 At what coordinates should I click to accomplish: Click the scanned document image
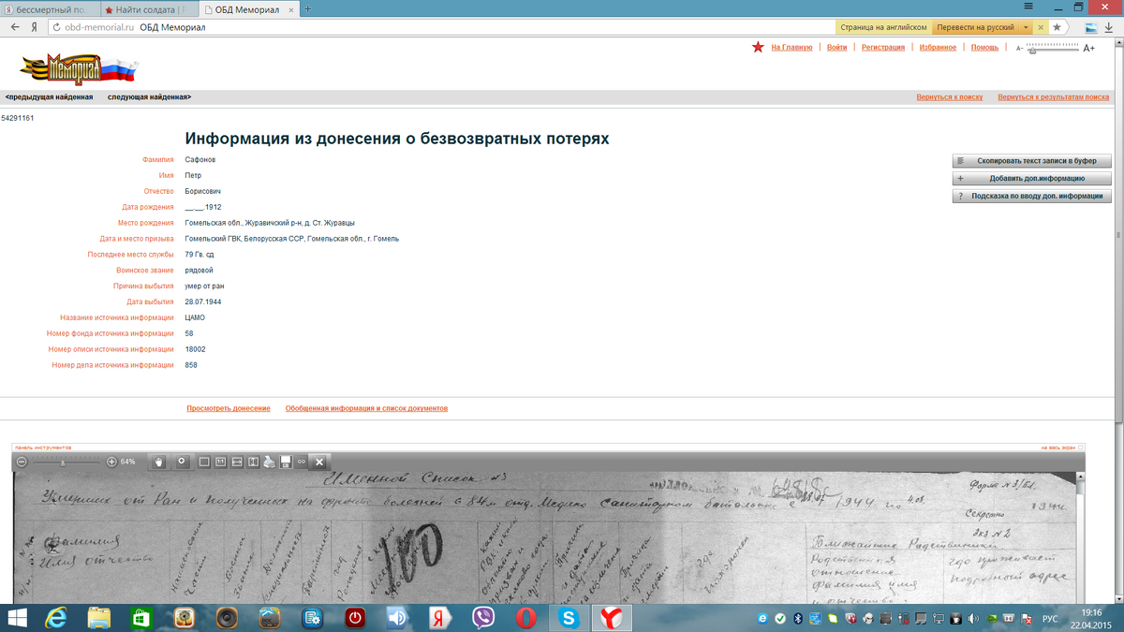[x=544, y=537]
